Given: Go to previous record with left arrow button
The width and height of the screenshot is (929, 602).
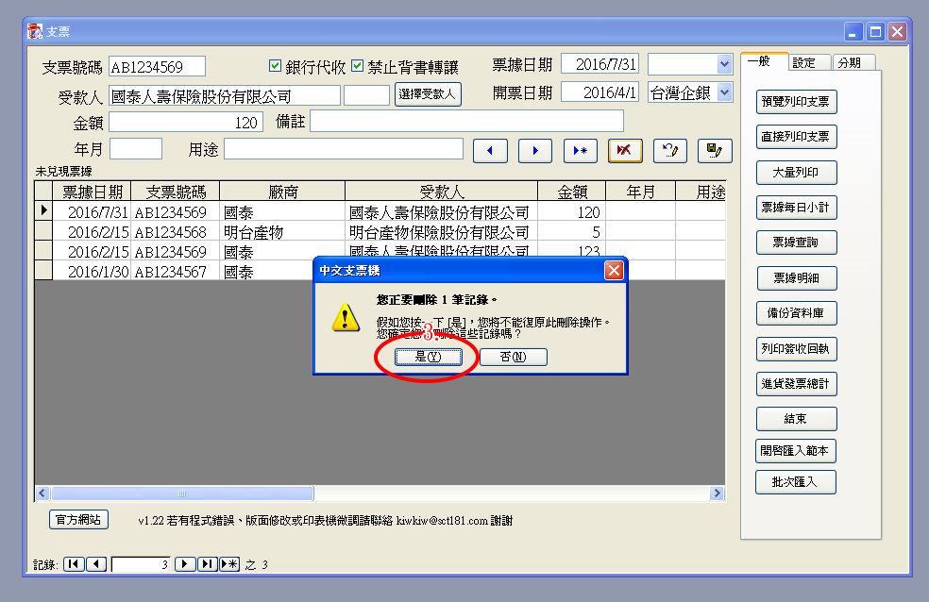Looking at the screenshot, I should (490, 151).
